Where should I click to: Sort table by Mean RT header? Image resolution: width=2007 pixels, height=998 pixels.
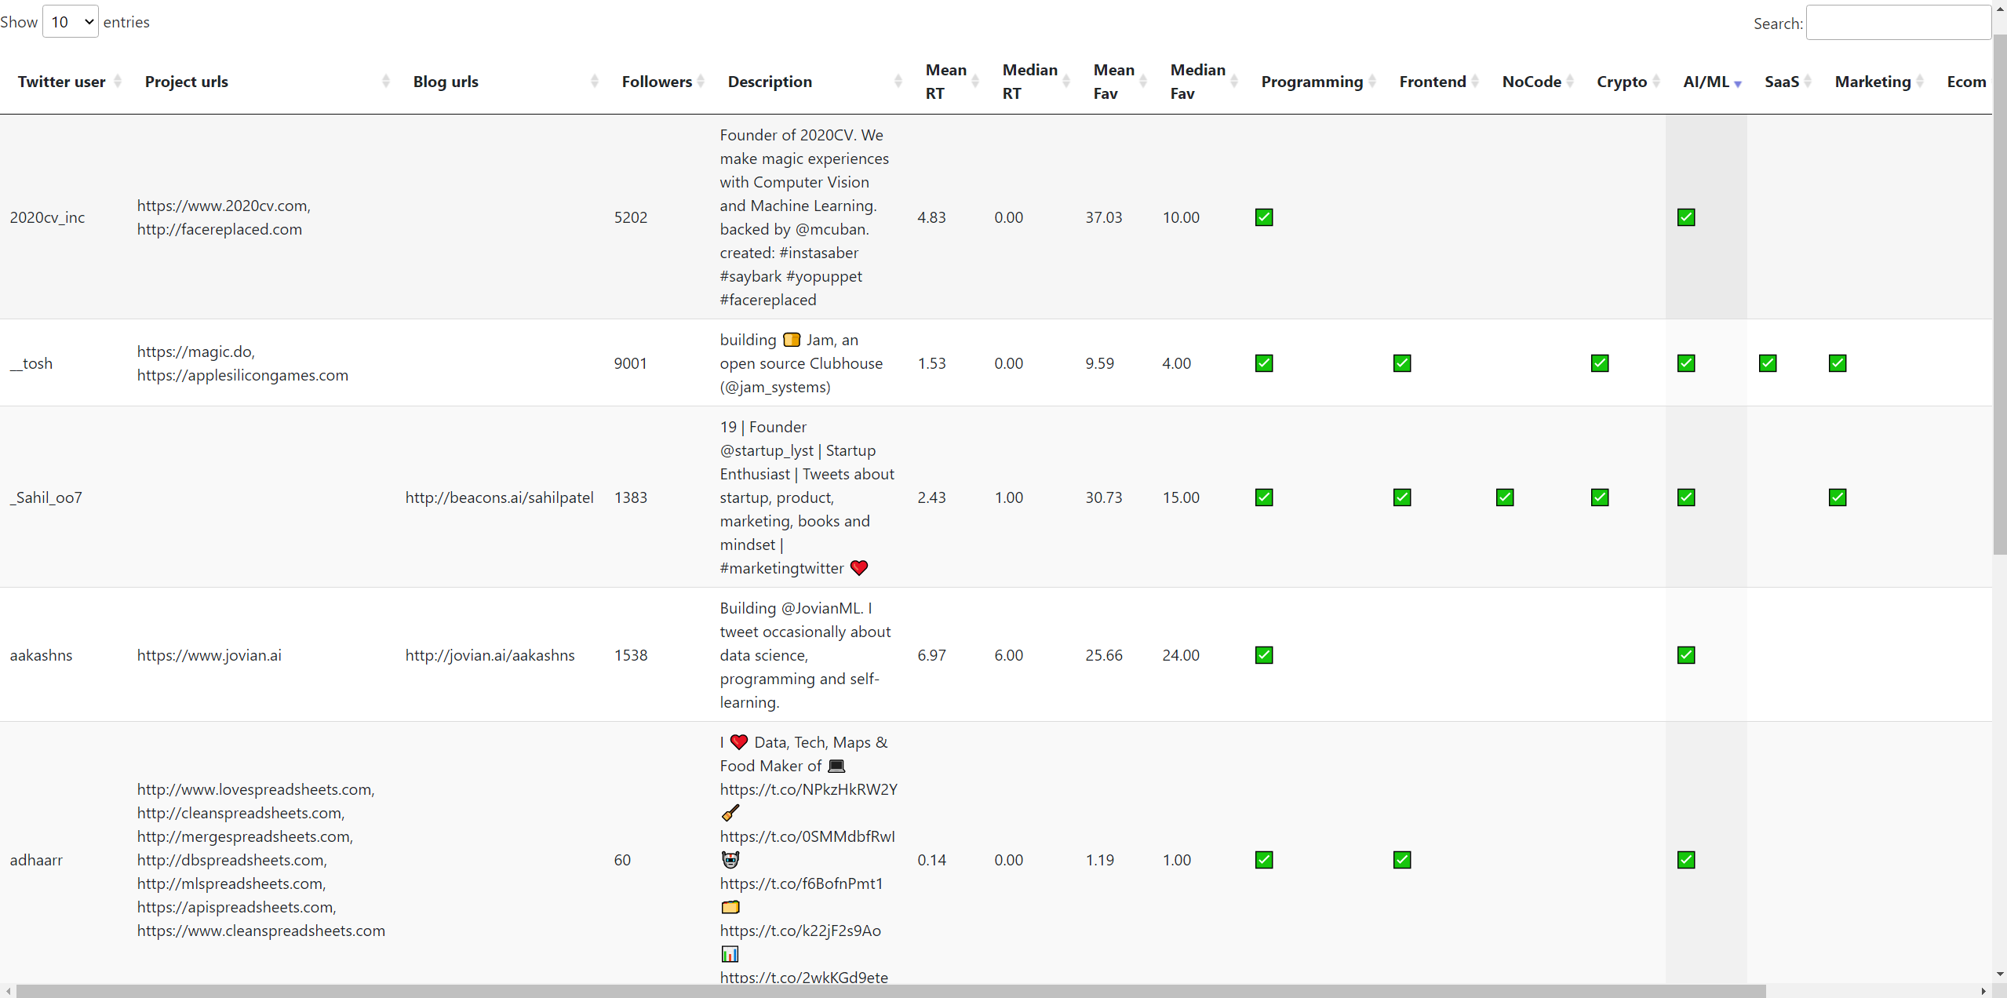945,82
